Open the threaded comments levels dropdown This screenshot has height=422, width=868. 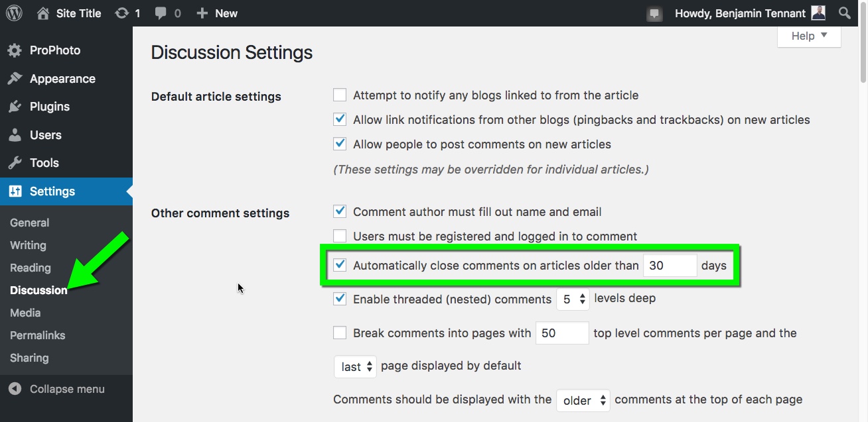[x=573, y=299]
